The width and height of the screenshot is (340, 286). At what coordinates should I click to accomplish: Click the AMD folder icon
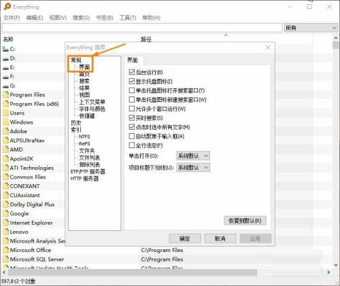click(x=5, y=149)
